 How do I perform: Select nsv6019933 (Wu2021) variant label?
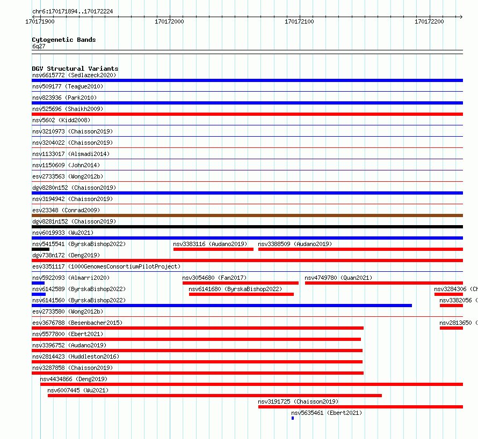click(63, 233)
